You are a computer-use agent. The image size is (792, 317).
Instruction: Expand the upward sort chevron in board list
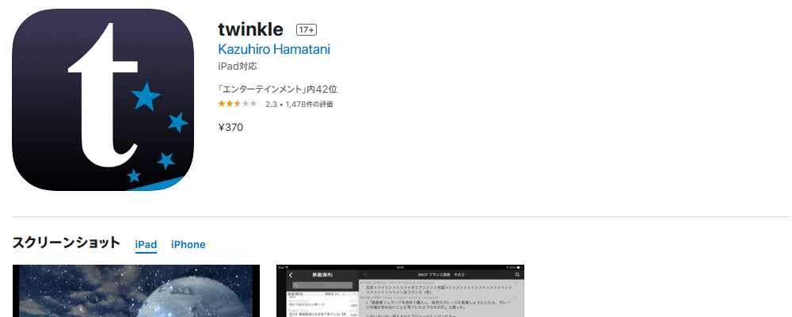(x=344, y=294)
